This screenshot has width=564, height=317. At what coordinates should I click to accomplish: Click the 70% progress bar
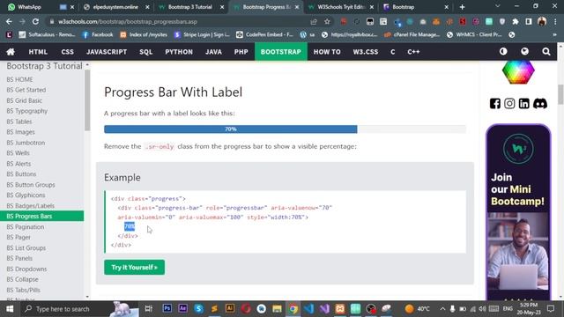(x=231, y=129)
